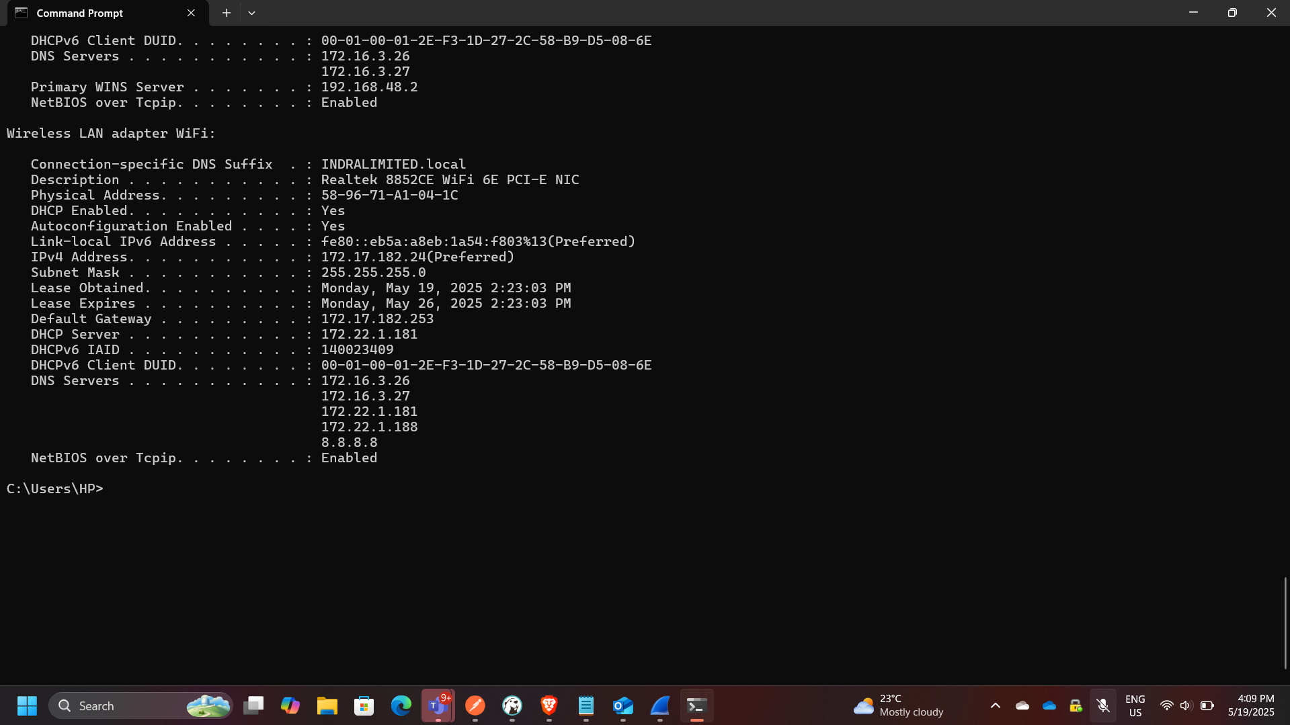Open Microsoft Teams with unread notifications
The width and height of the screenshot is (1290, 725).
[438, 706]
